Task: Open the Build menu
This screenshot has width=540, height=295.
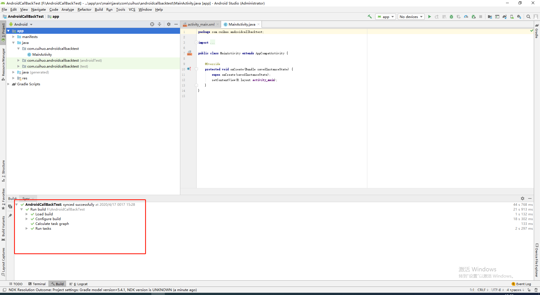Action: coord(99,9)
